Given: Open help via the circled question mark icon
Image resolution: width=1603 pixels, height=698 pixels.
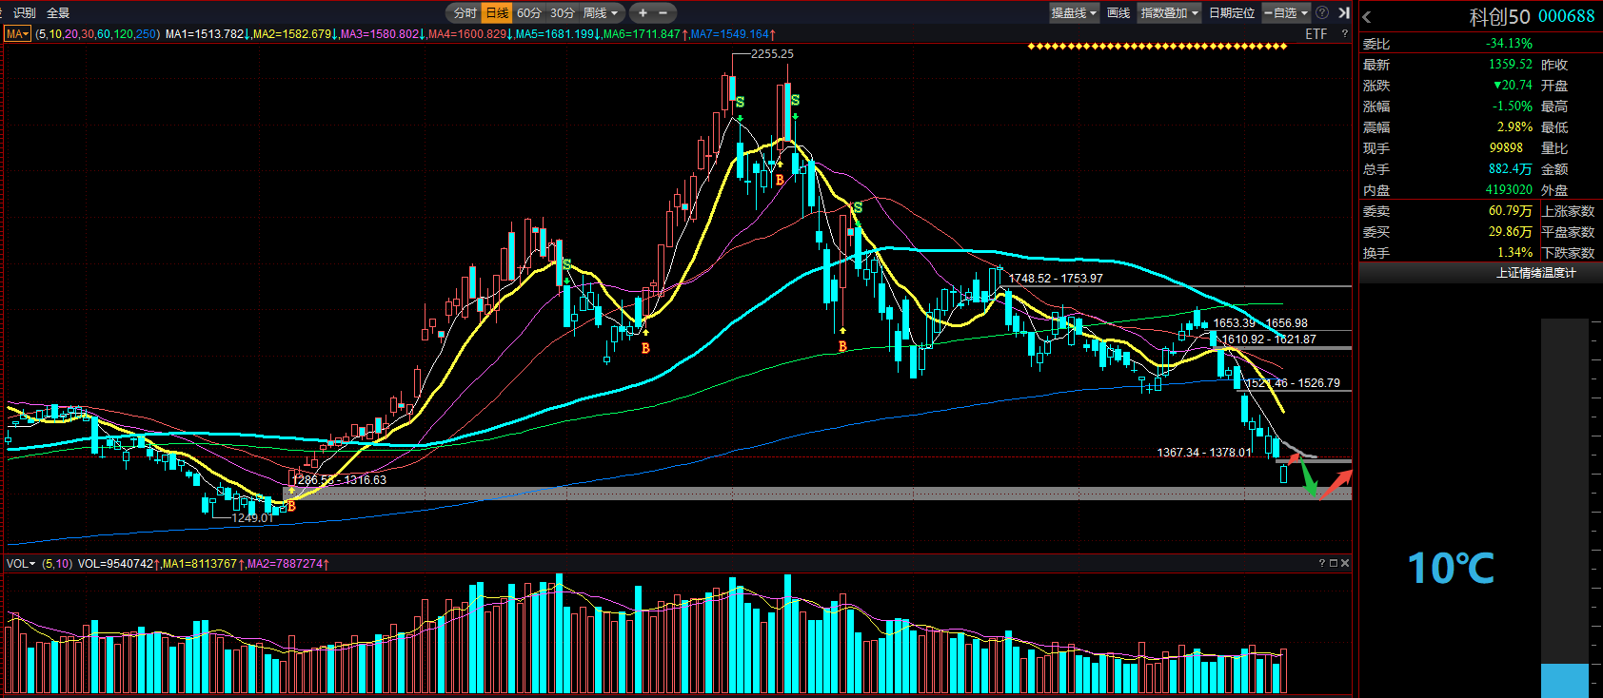Looking at the screenshot, I should coord(1322,13).
